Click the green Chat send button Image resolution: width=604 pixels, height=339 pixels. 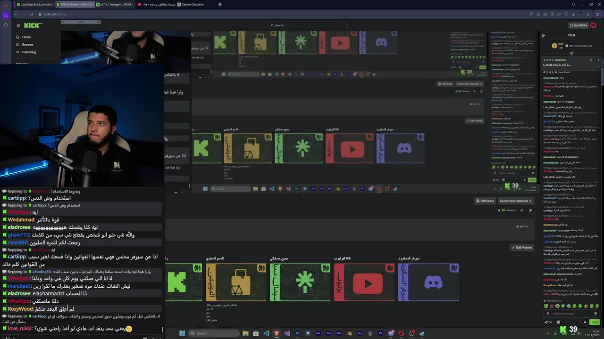coord(594,323)
